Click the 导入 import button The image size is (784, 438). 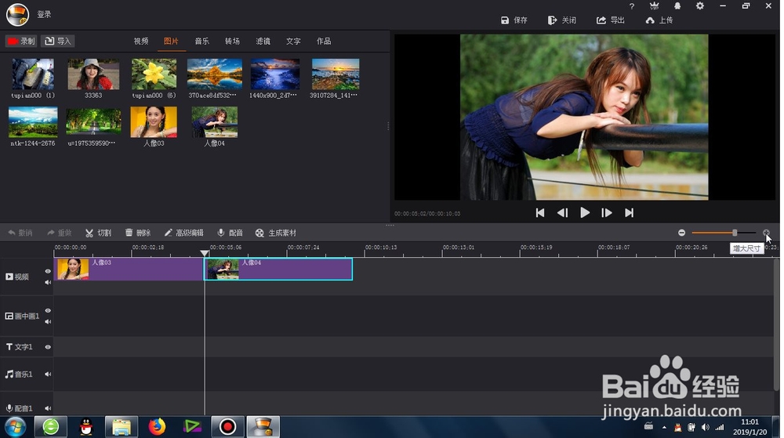coord(58,41)
